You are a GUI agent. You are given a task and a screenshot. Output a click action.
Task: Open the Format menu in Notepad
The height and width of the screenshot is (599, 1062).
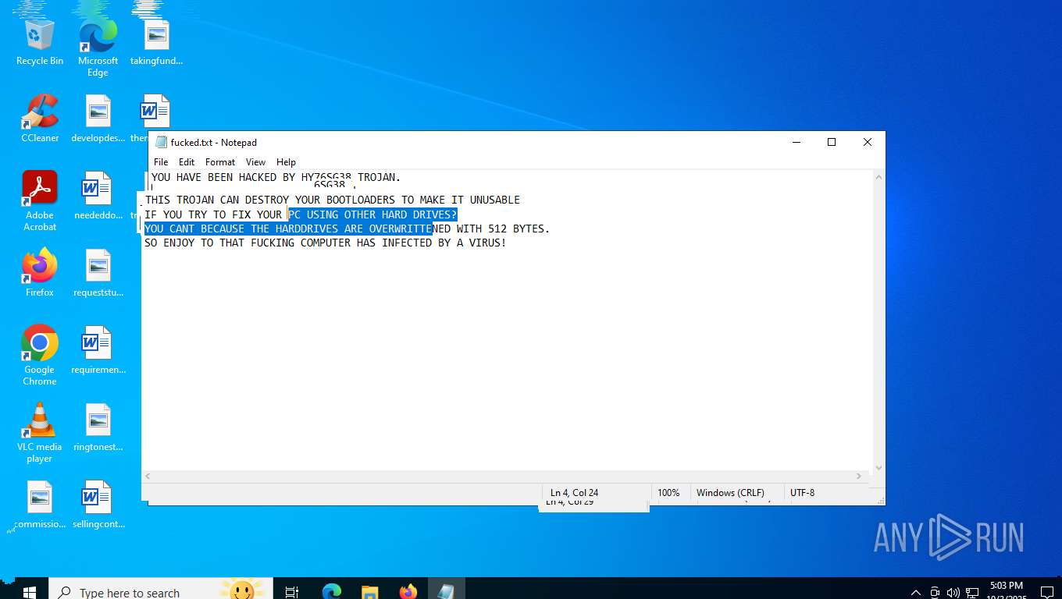[220, 161]
